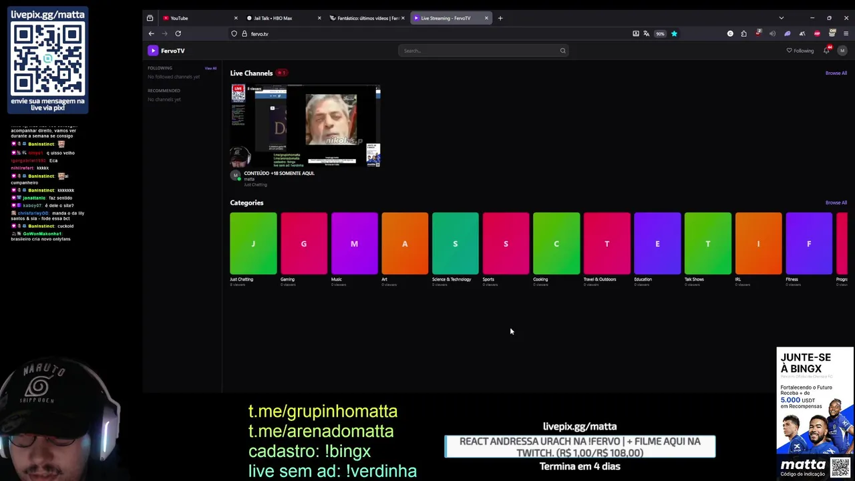Click the streamer avatar under live channel
The height and width of the screenshot is (481, 855).
[x=235, y=176]
